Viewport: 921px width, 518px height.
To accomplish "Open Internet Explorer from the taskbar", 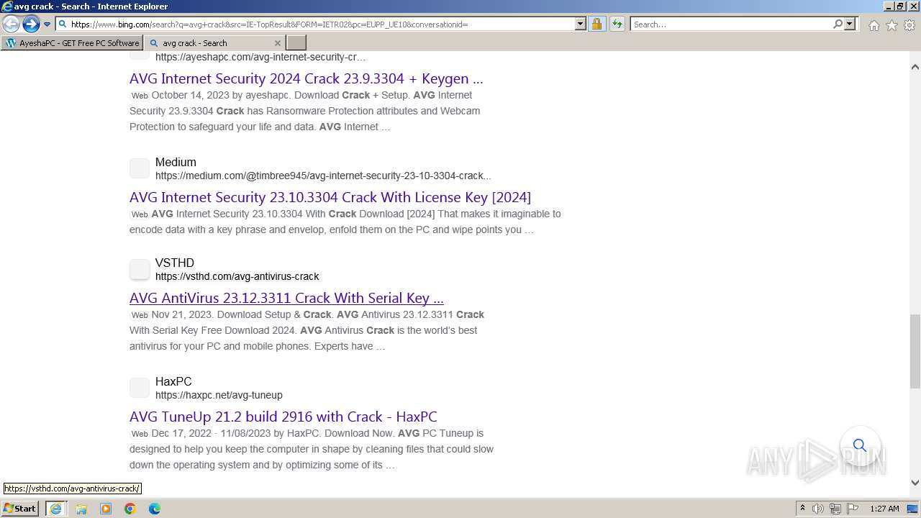I will [55, 509].
